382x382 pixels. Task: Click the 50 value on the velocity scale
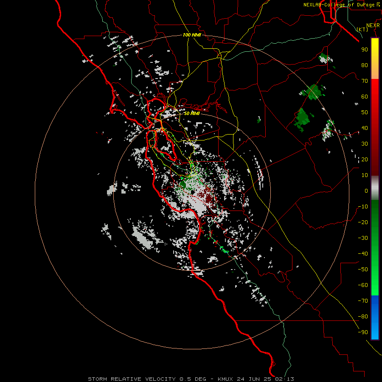pyautogui.click(x=365, y=112)
